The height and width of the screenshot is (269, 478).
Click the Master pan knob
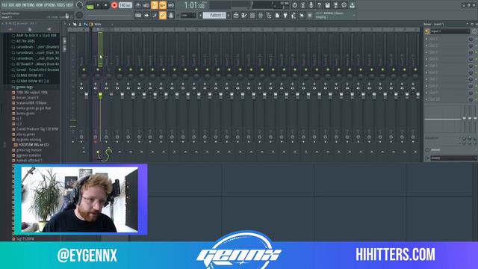point(84,76)
